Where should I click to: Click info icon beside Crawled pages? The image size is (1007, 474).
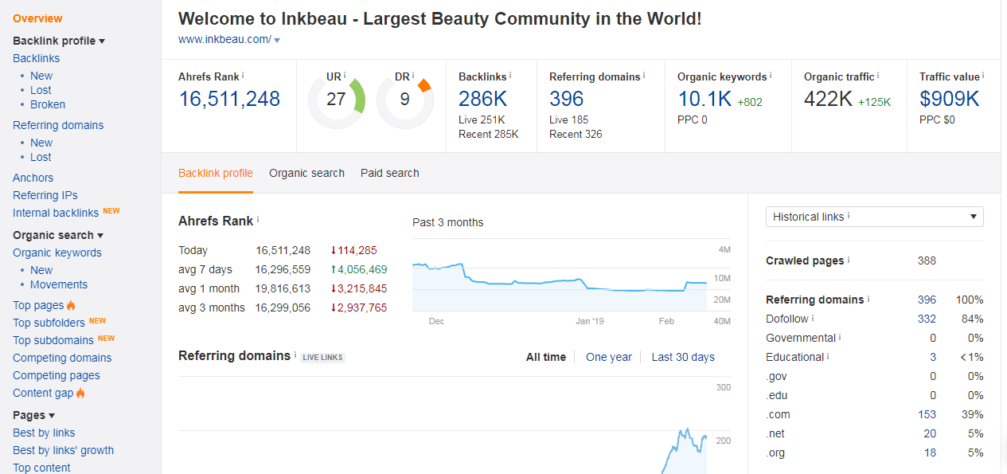click(x=849, y=260)
